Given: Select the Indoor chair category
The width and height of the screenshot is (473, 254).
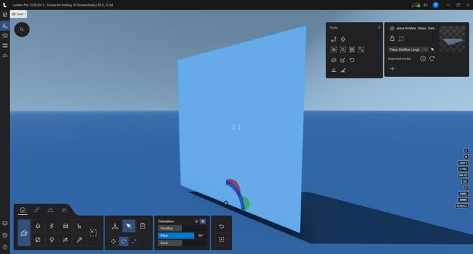Looking at the screenshot, I should (x=79, y=226).
